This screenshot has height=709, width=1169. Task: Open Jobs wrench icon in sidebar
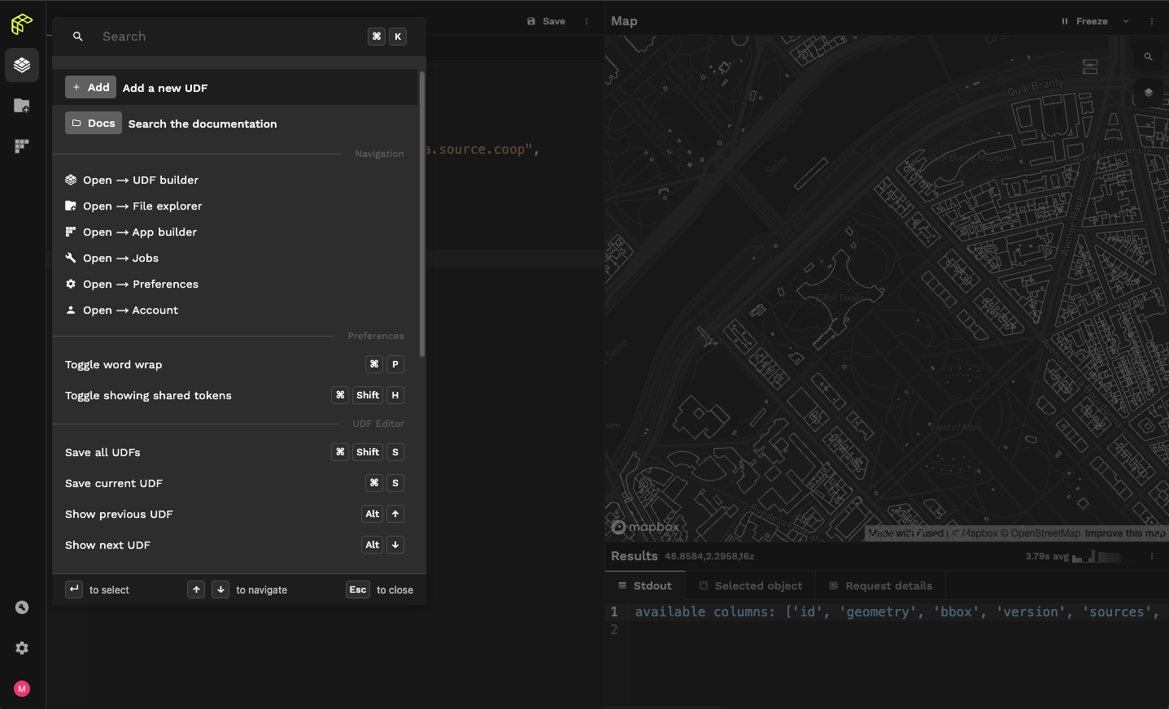pyautogui.click(x=22, y=607)
